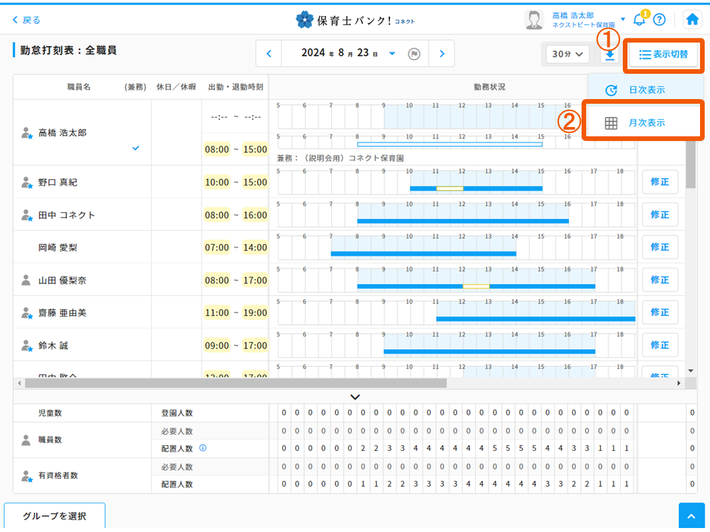Image resolution: width=710 pixels, height=532 pixels.
Task: Click the scroll-to-top arrow at bottom right
Action: tap(691, 515)
